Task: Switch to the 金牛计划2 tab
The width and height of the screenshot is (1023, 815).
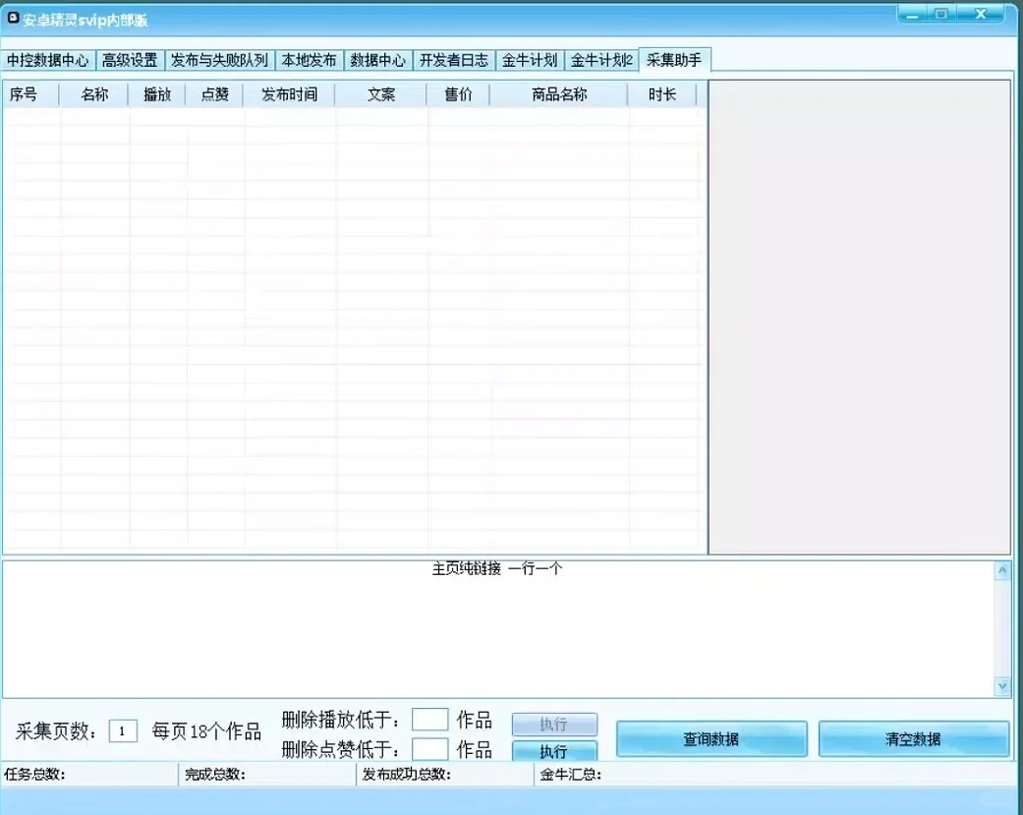Action: click(600, 59)
